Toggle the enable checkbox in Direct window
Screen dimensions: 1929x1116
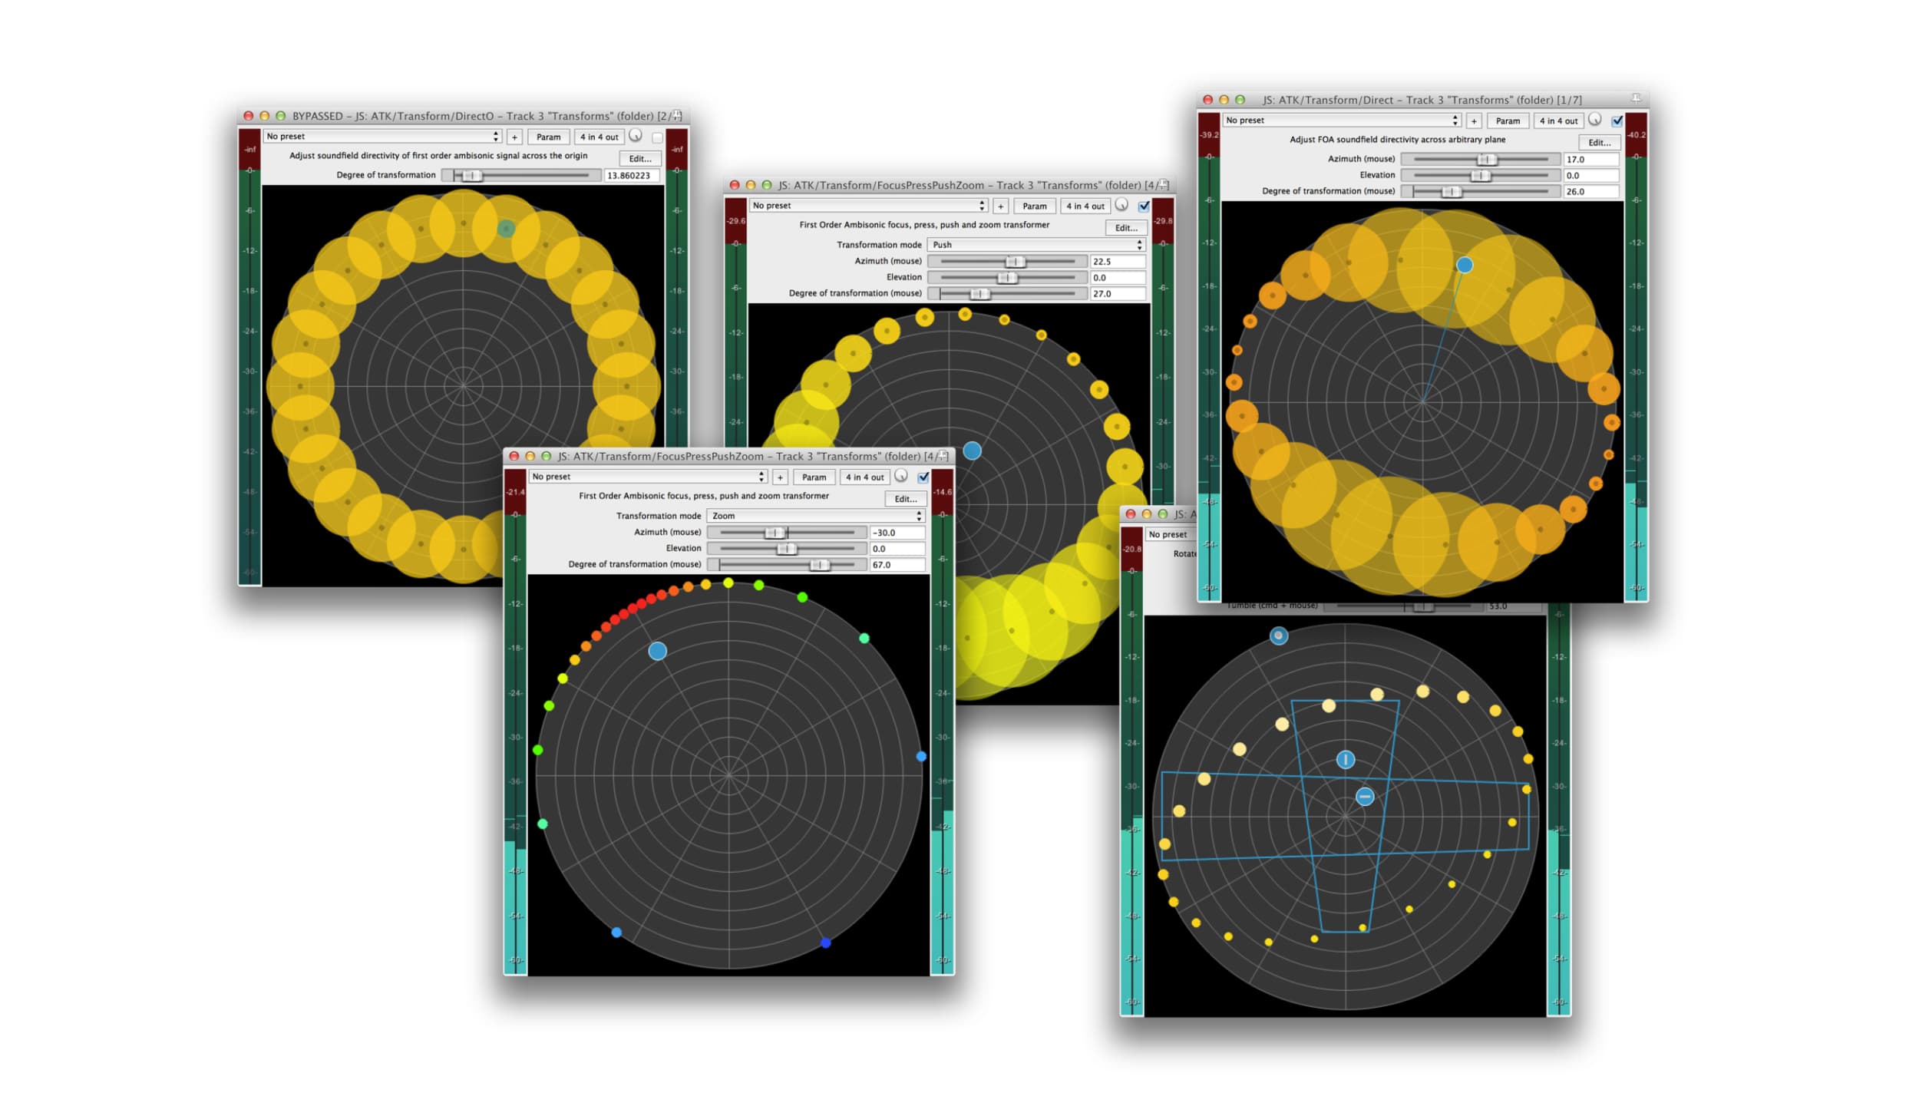tap(1617, 121)
